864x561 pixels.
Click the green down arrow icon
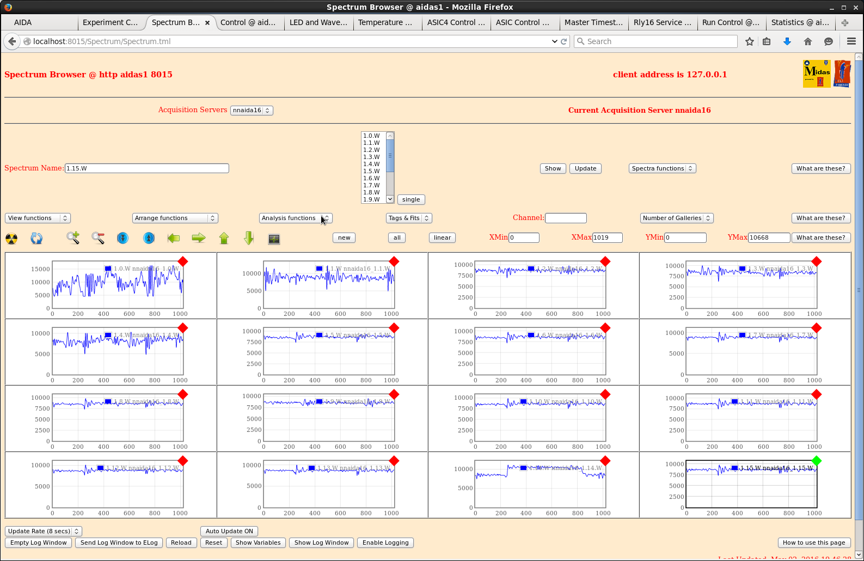[249, 238]
